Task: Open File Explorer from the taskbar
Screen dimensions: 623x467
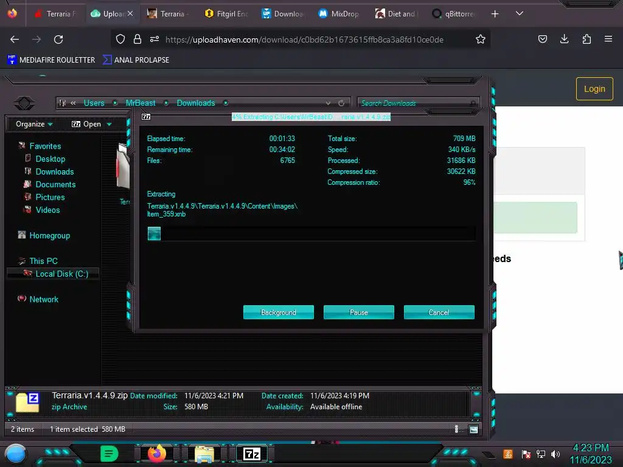Action: (x=204, y=454)
